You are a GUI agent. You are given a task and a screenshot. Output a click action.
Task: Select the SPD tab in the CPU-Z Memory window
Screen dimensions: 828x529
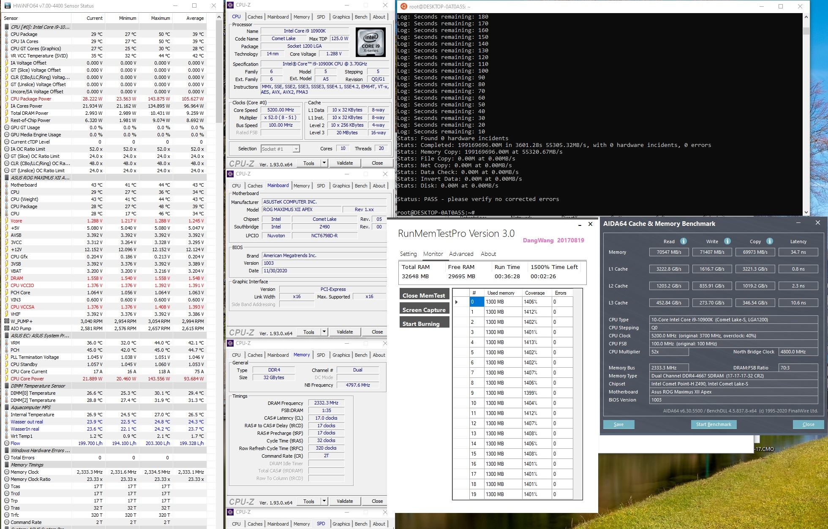(x=321, y=355)
